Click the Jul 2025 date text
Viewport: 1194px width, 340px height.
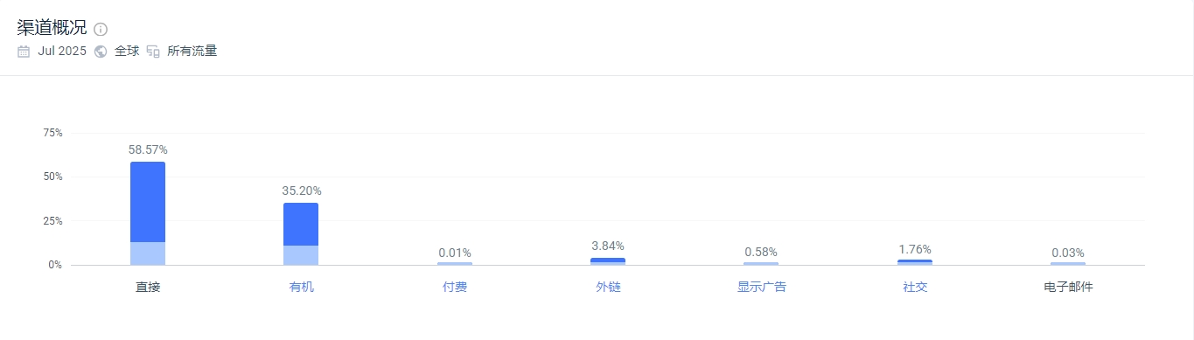[x=62, y=51]
